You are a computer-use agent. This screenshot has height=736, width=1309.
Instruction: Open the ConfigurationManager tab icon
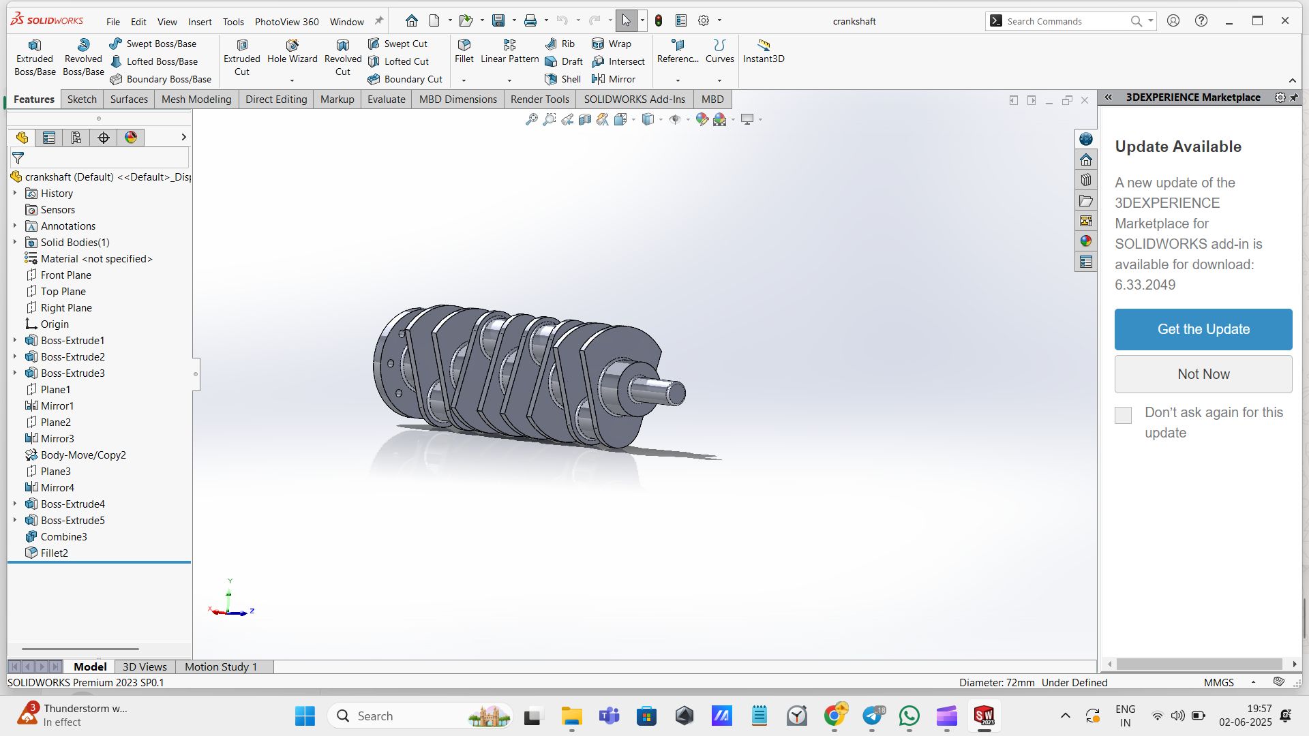[76, 138]
